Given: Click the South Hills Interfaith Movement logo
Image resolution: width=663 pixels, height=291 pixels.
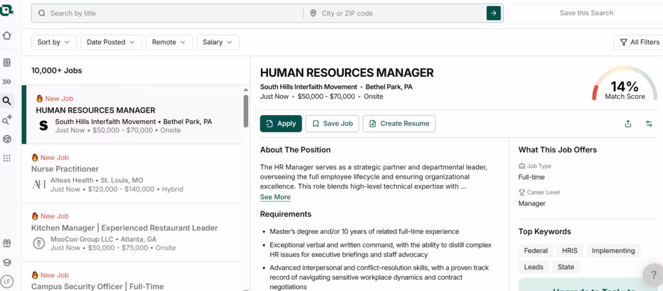Looking at the screenshot, I should pos(43,125).
